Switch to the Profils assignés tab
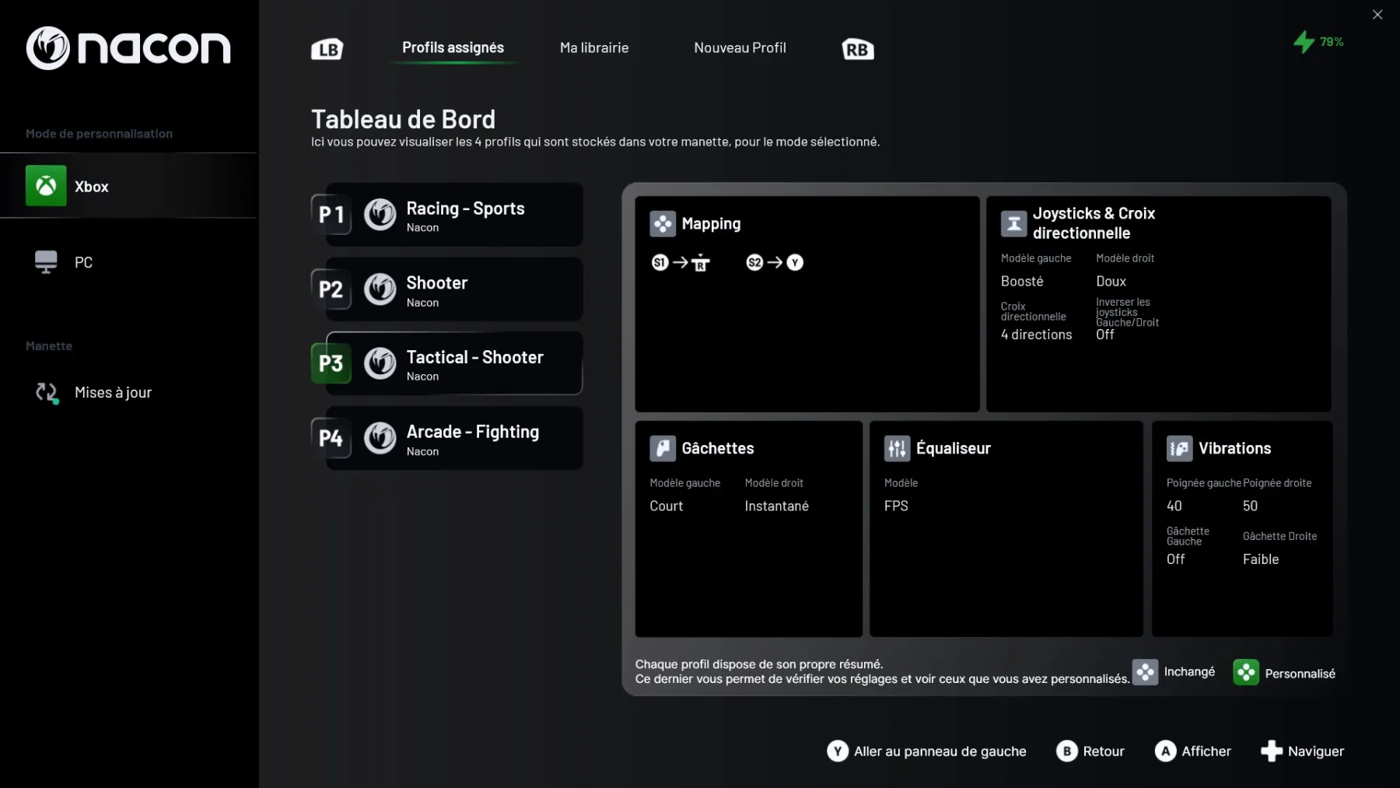 pyautogui.click(x=453, y=47)
